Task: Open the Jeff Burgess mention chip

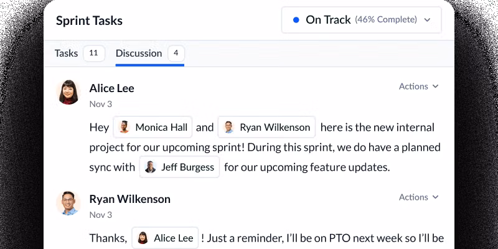Action: pyautogui.click(x=180, y=167)
